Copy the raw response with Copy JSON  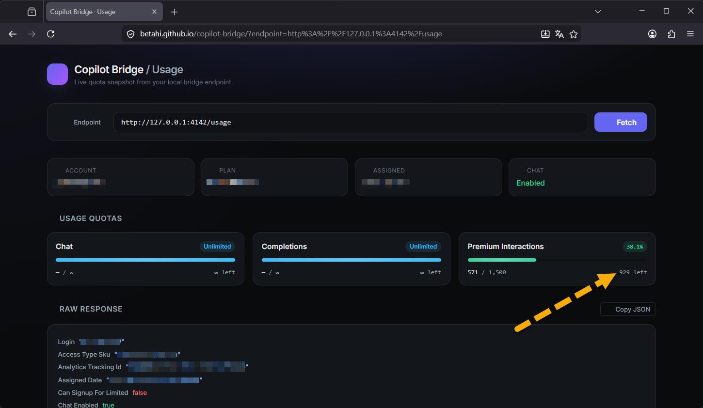pyautogui.click(x=628, y=309)
